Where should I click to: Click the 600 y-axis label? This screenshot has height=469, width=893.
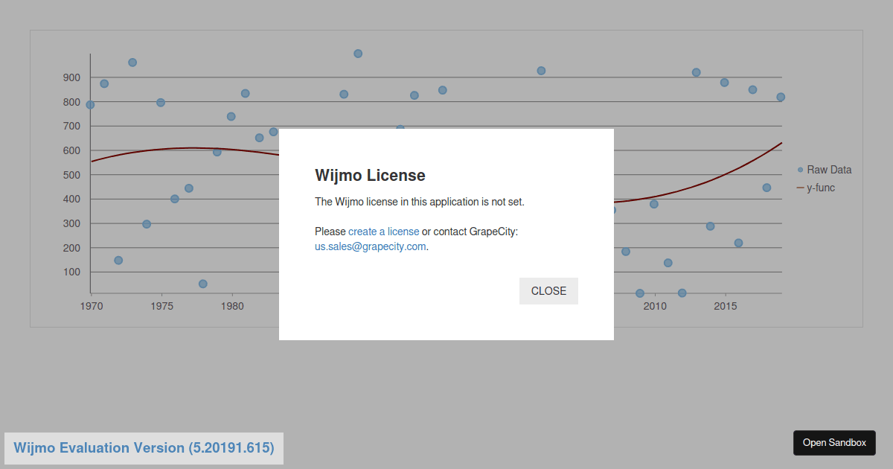click(71, 150)
